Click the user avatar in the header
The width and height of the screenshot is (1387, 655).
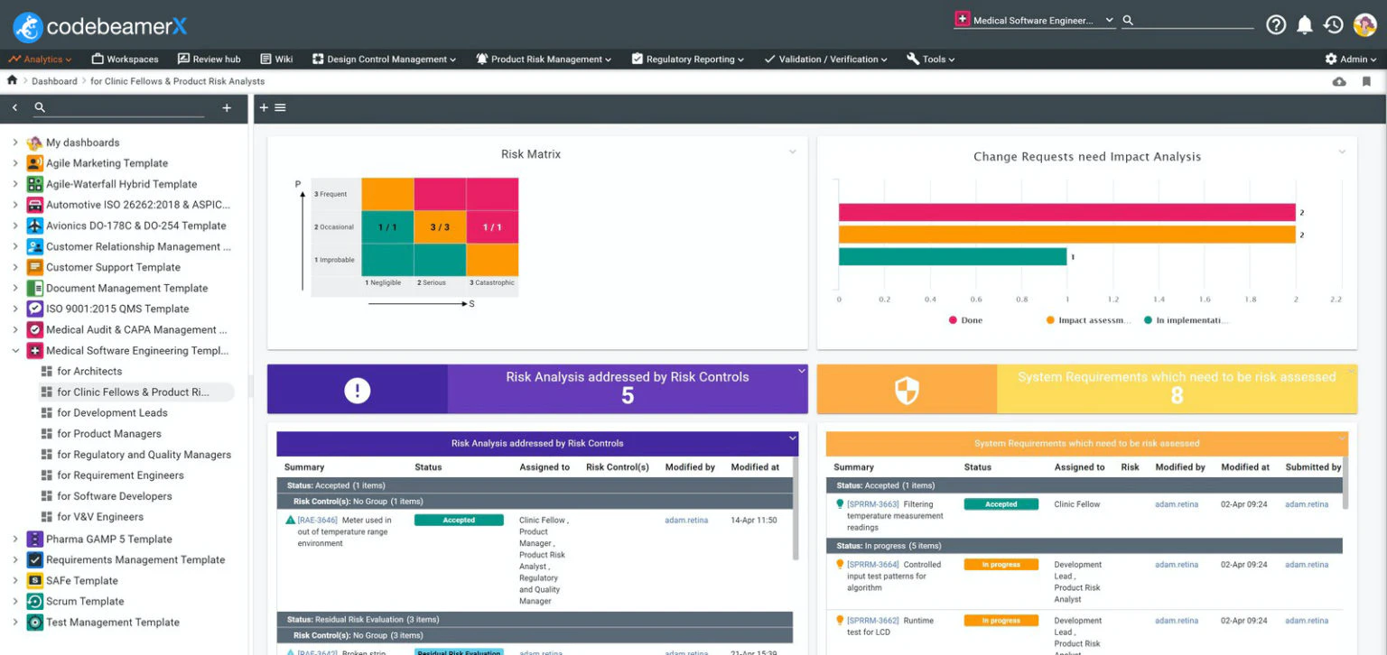pos(1364,25)
